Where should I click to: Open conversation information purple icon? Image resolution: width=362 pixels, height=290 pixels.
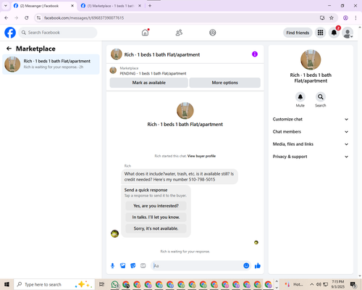pyautogui.click(x=255, y=54)
